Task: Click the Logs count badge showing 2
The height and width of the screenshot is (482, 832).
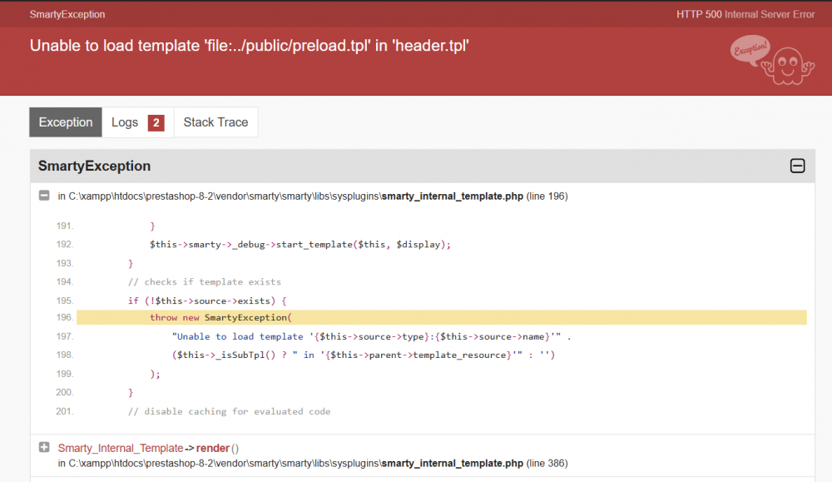Action: click(x=156, y=122)
